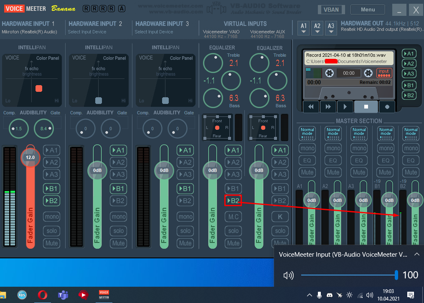Click the Voicemeeter taskbar icon
Screen dimensions: 424x303
[104, 295]
